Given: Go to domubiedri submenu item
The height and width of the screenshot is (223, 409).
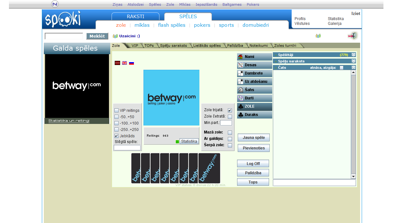Looking at the screenshot, I should 256,25.
